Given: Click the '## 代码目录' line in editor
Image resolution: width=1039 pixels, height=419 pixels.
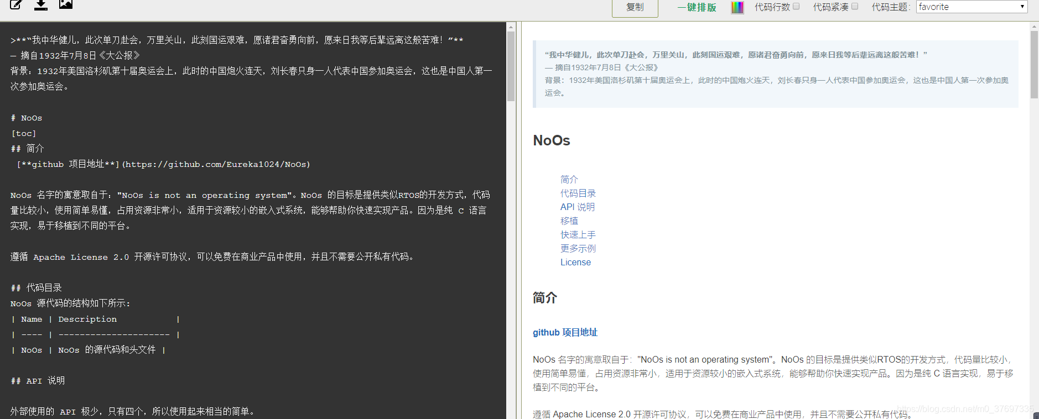Looking at the screenshot, I should click(x=36, y=288).
